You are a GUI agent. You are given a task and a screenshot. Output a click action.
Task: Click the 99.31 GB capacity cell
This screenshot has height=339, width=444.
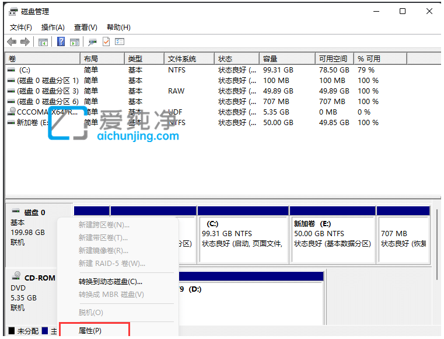(x=278, y=70)
